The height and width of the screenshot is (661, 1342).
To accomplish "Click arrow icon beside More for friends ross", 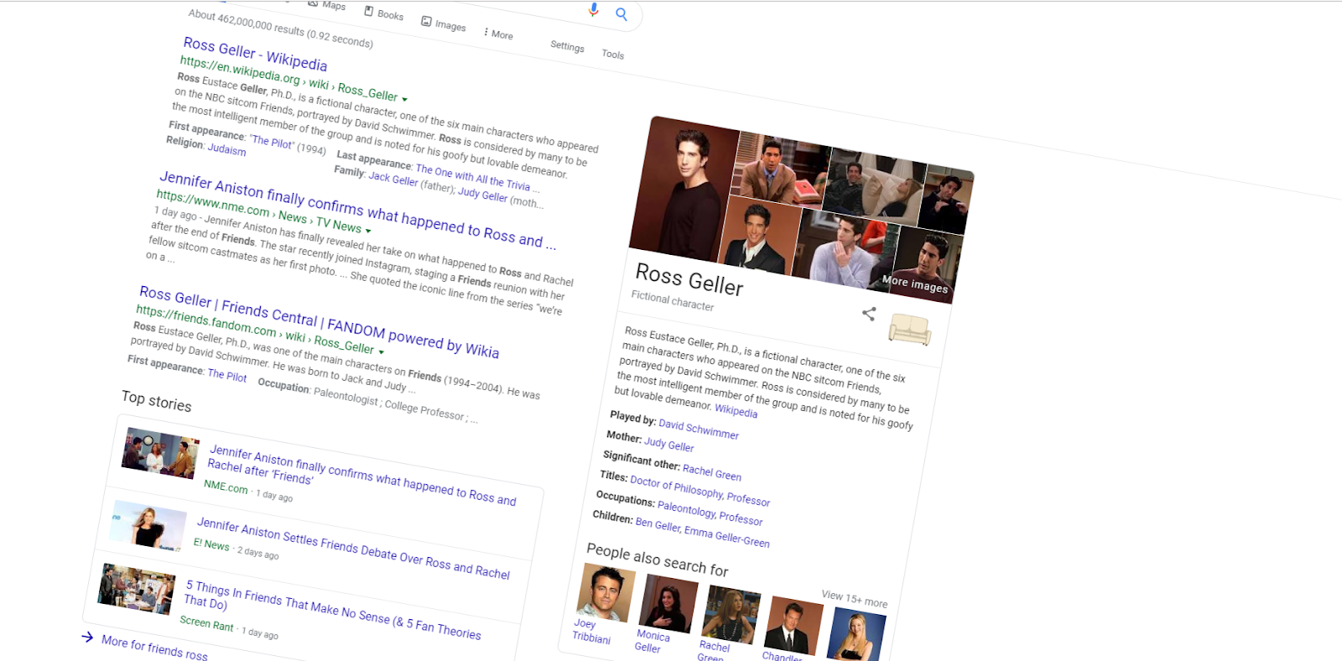I will click(87, 638).
